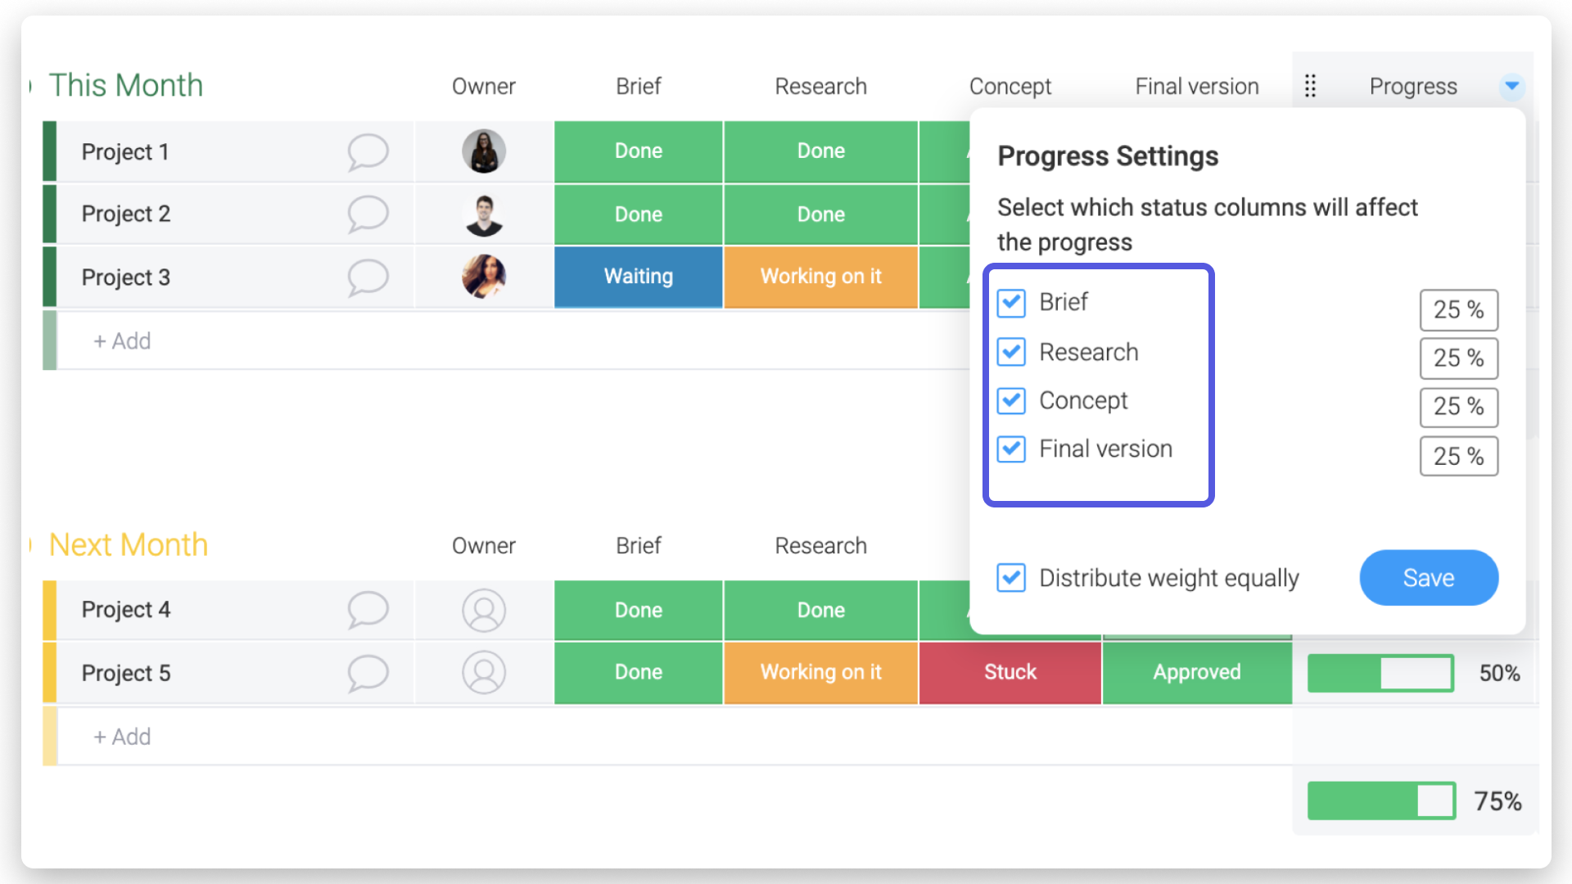Click the Project 1 owner avatar
This screenshot has height=884, width=1572.
click(484, 151)
